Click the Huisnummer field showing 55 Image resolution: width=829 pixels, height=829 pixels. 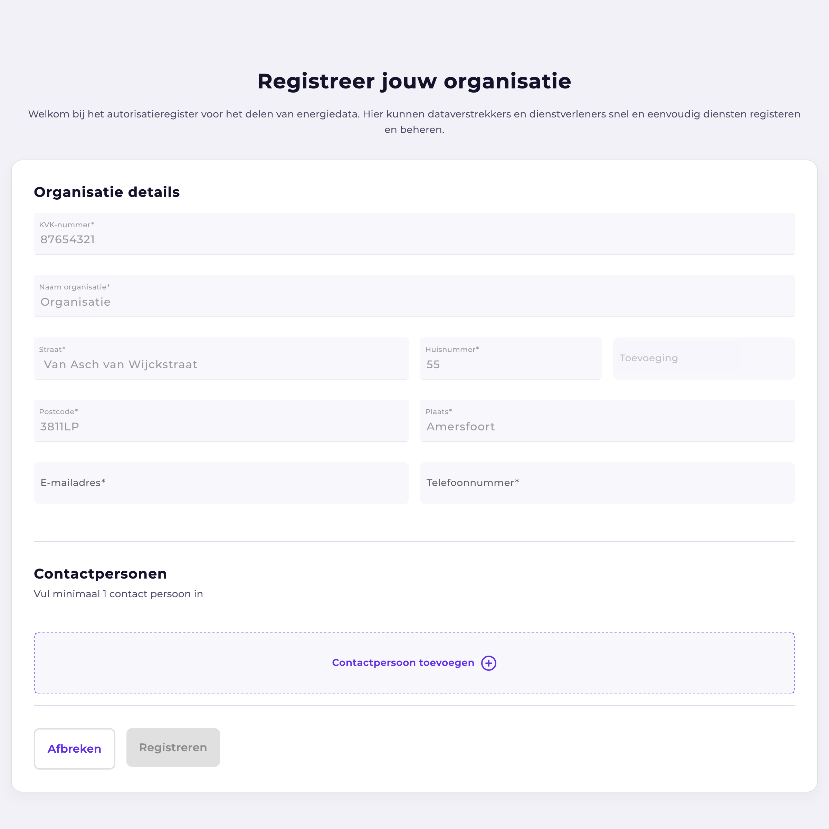(x=511, y=359)
